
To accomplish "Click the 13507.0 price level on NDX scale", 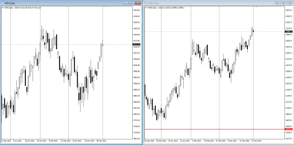I will pyautogui.click(x=288, y=16).
